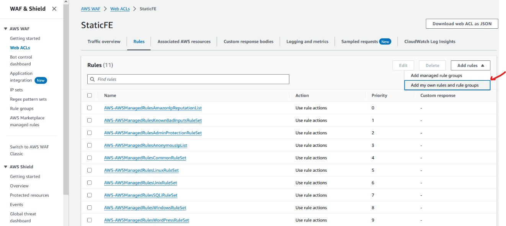This screenshot has height=226, width=506.
Task: Check the UnixRuleSet rule checkbox
Action: (x=90, y=183)
